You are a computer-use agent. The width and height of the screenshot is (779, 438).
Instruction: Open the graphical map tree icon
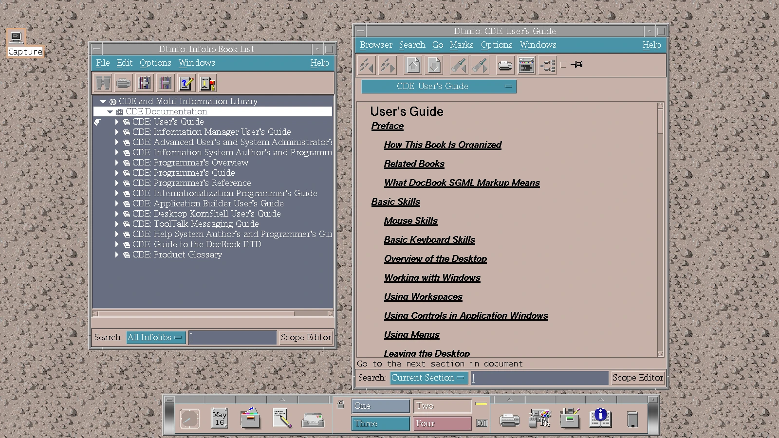tap(548, 65)
